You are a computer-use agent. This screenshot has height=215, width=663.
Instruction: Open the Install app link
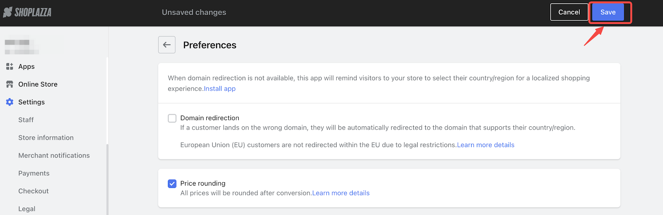click(220, 89)
